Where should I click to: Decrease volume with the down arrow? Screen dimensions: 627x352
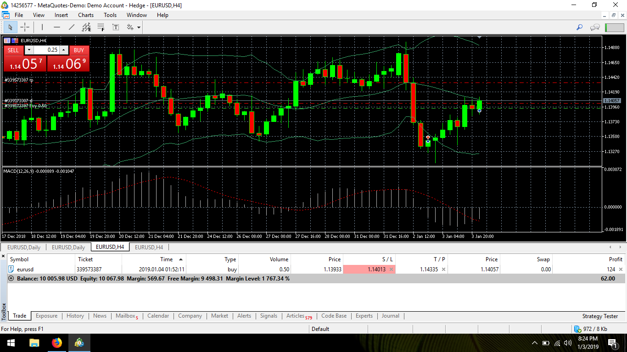(x=29, y=50)
